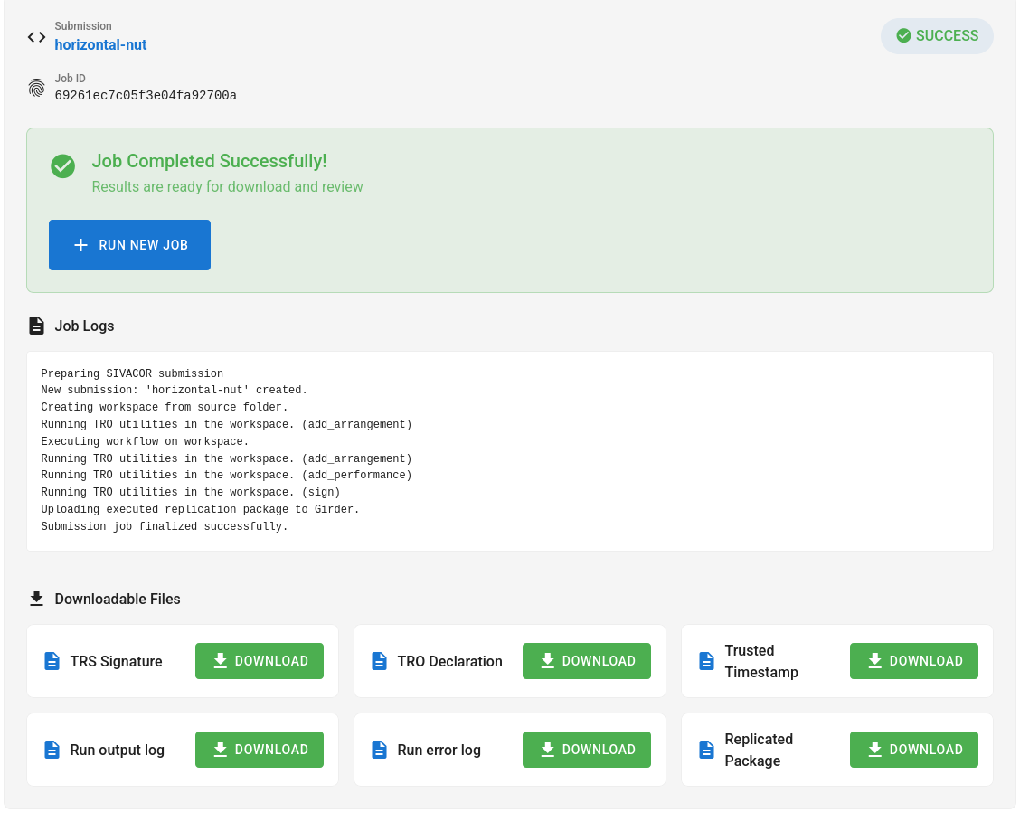Click the Job Logs document icon

coord(36,326)
